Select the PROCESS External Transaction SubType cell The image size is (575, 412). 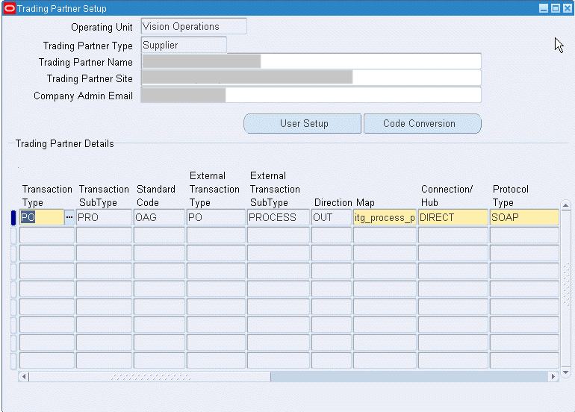[x=279, y=217]
